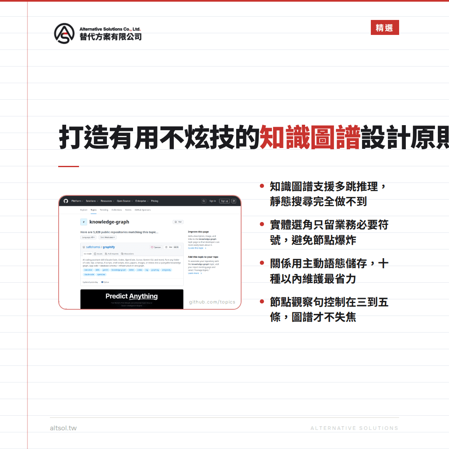The height and width of the screenshot is (449, 449).
Task: Open the Sort: Most stars dropdown
Action: coord(108,237)
